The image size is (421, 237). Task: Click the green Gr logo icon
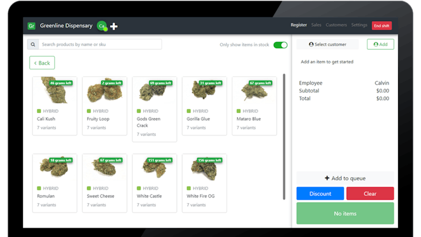click(x=31, y=26)
